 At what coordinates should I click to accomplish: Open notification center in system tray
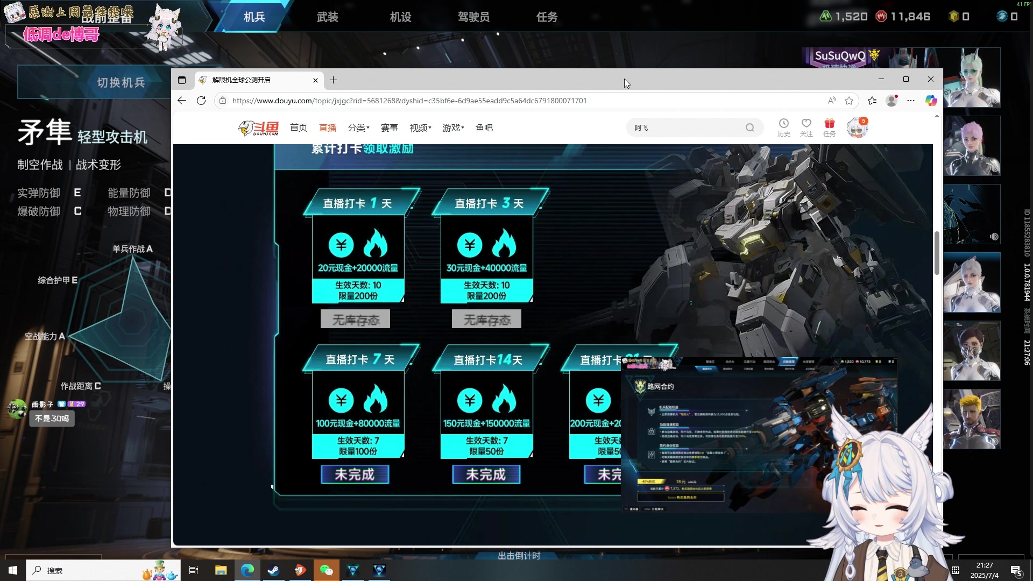pyautogui.click(x=1016, y=571)
